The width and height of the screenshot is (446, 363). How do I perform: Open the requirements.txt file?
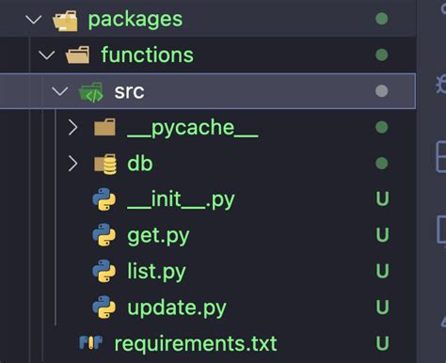click(x=196, y=344)
